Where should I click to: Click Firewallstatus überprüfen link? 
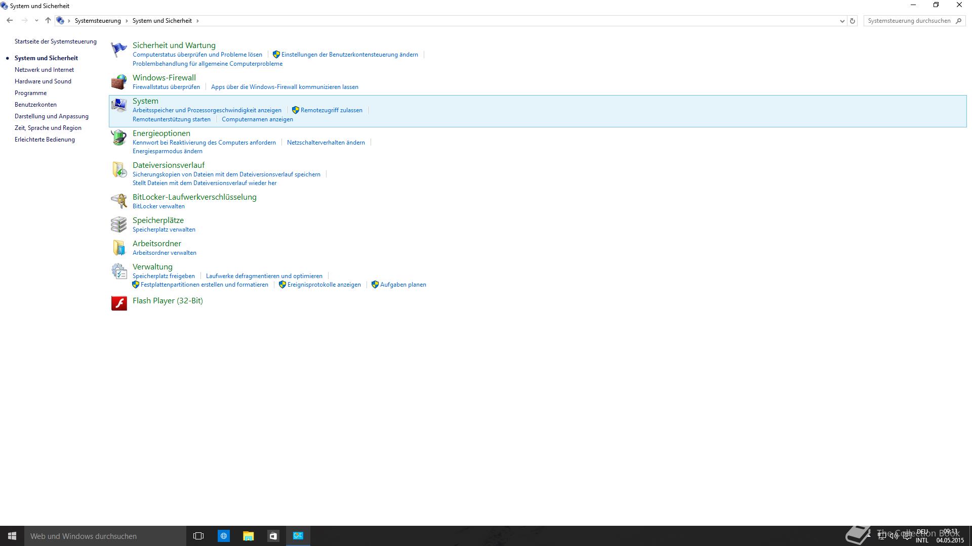click(x=166, y=87)
